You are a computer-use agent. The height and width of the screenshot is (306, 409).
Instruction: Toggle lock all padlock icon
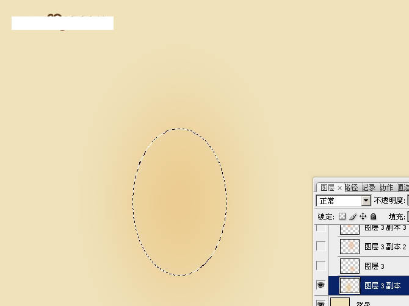[373, 216]
